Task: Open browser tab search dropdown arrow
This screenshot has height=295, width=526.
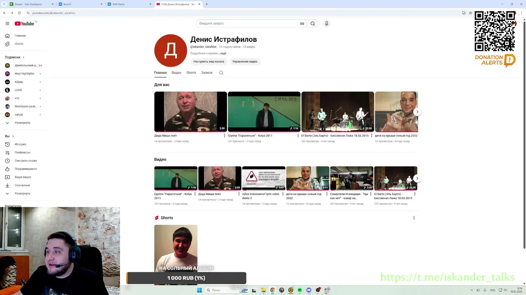Action: click(x=4, y=4)
